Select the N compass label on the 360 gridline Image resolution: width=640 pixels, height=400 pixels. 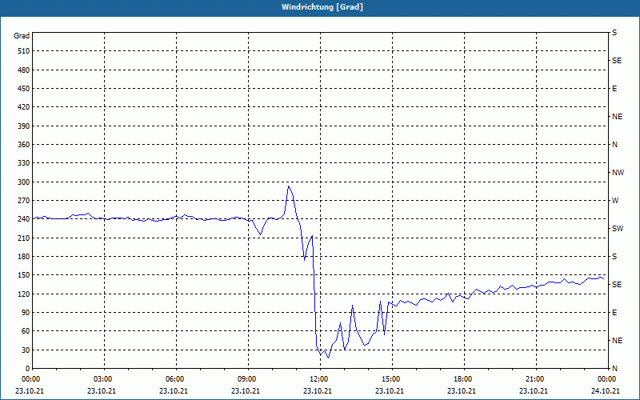pyautogui.click(x=614, y=145)
